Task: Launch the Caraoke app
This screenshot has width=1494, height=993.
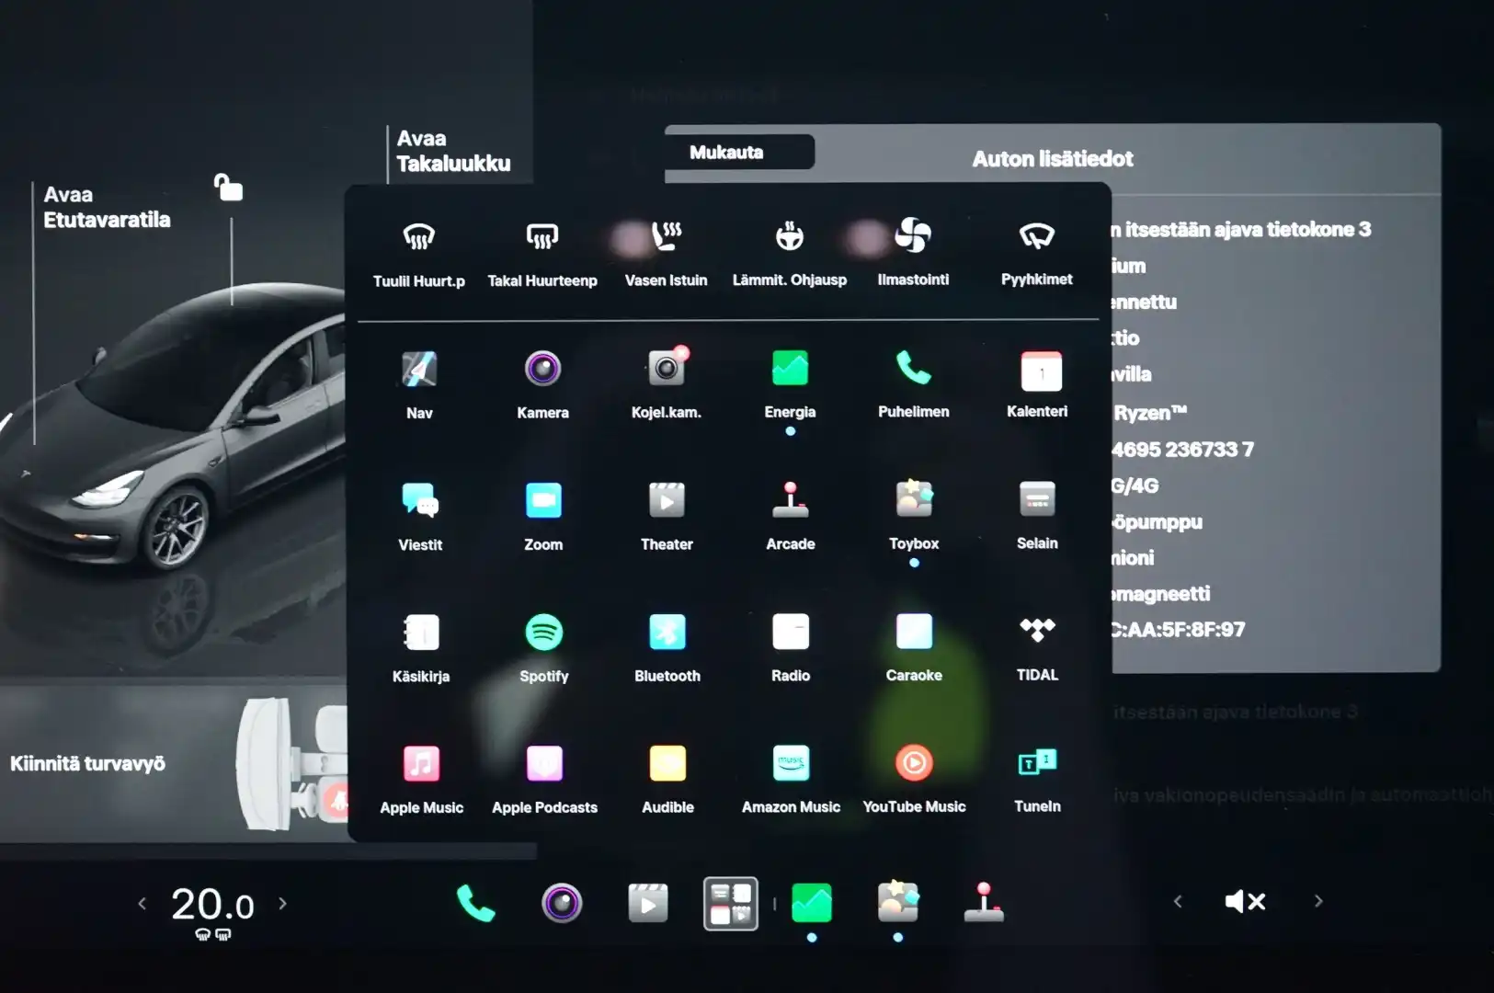Action: pyautogui.click(x=914, y=647)
